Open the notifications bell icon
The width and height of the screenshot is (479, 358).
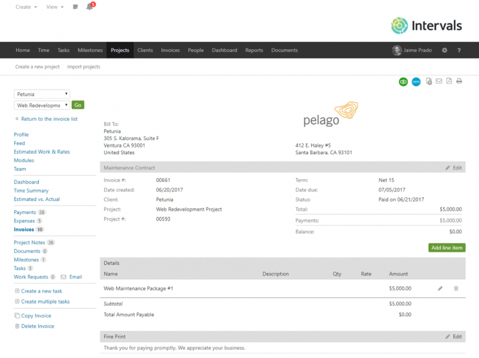point(90,7)
